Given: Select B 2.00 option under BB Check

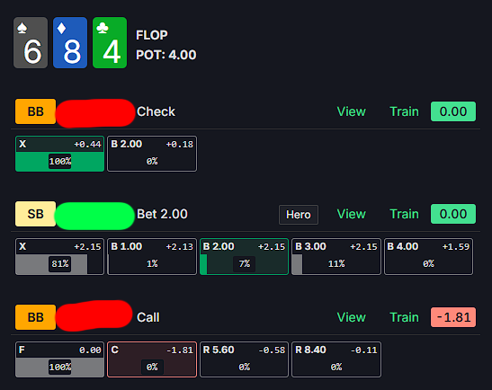Looking at the screenshot, I should tap(152, 154).
